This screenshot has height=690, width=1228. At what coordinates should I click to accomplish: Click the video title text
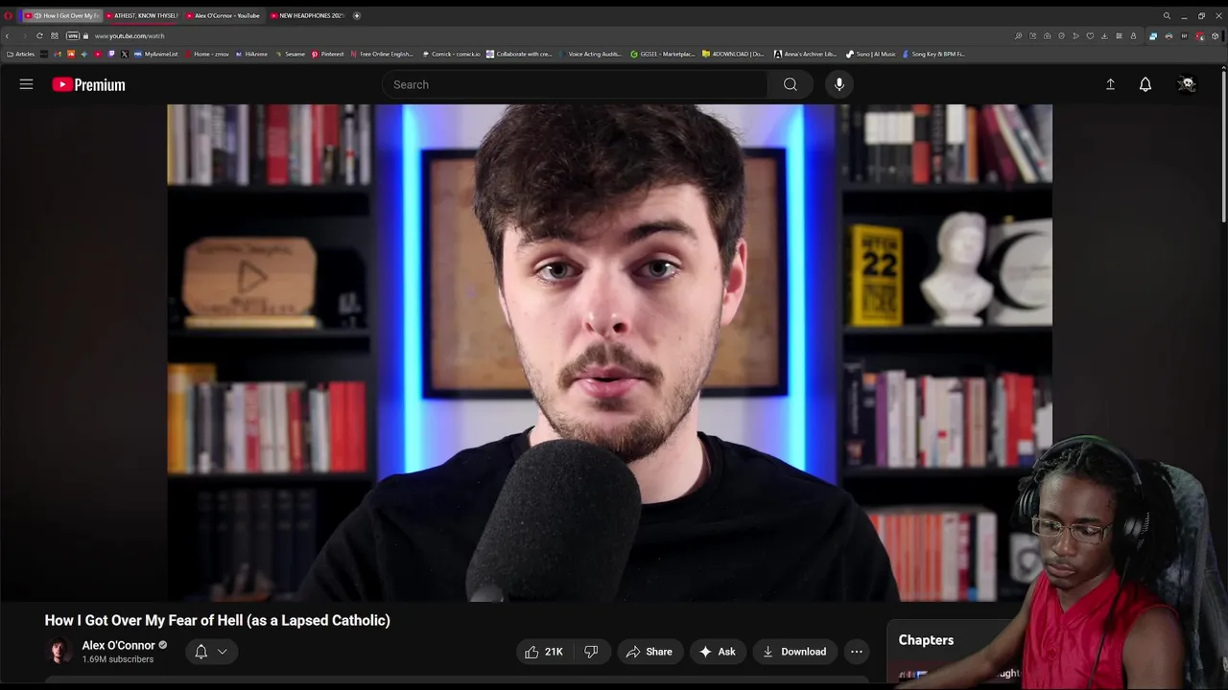(217, 620)
